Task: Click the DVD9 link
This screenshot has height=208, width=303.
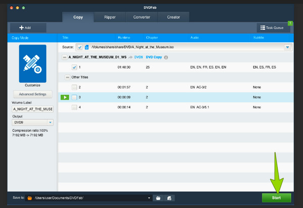Action: [138, 57]
